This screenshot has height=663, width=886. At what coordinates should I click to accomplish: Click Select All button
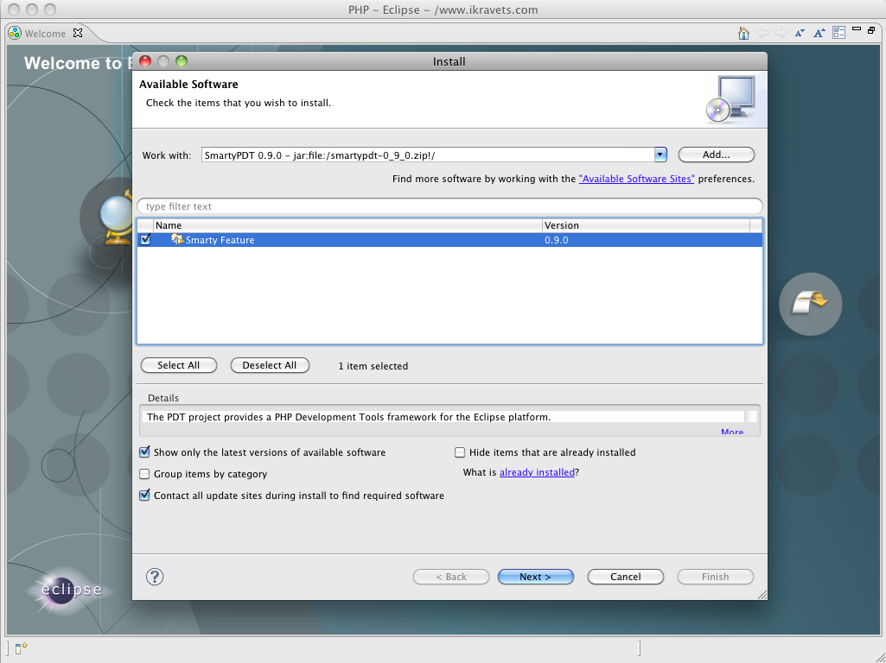(x=179, y=365)
